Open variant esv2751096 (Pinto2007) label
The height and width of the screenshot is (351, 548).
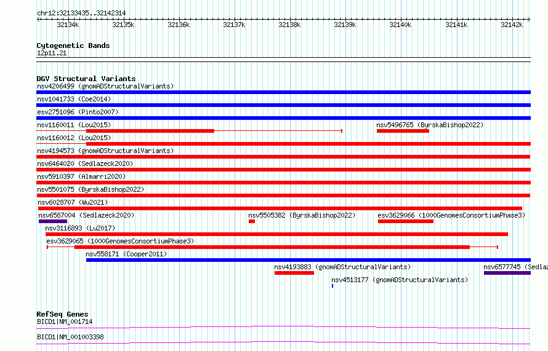pos(78,112)
